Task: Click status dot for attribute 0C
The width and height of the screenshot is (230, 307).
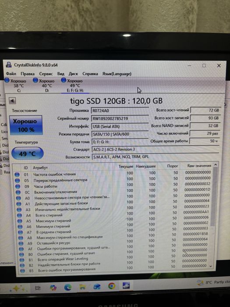Action: pos(18,192)
